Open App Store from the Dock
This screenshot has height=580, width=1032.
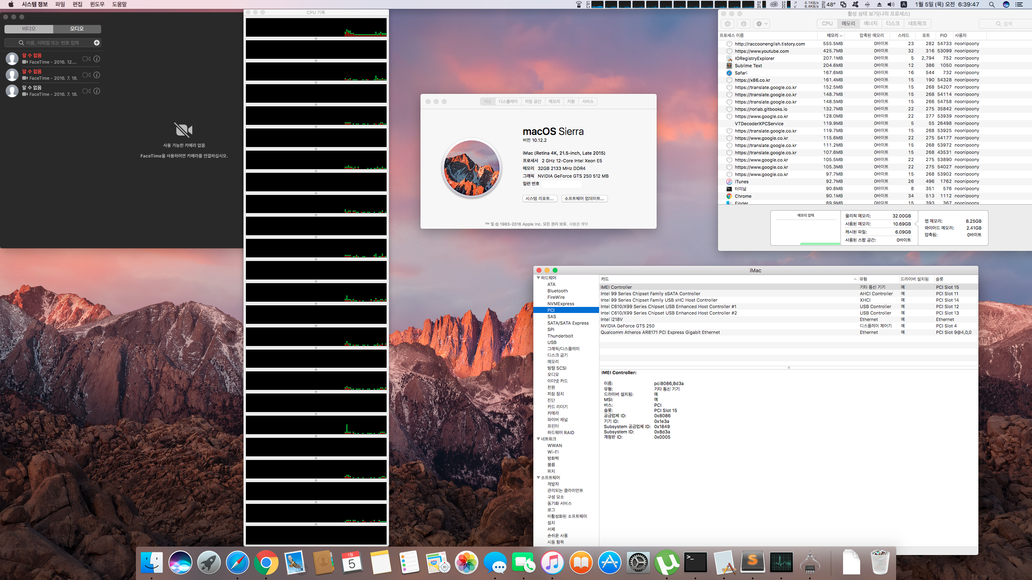point(610,562)
